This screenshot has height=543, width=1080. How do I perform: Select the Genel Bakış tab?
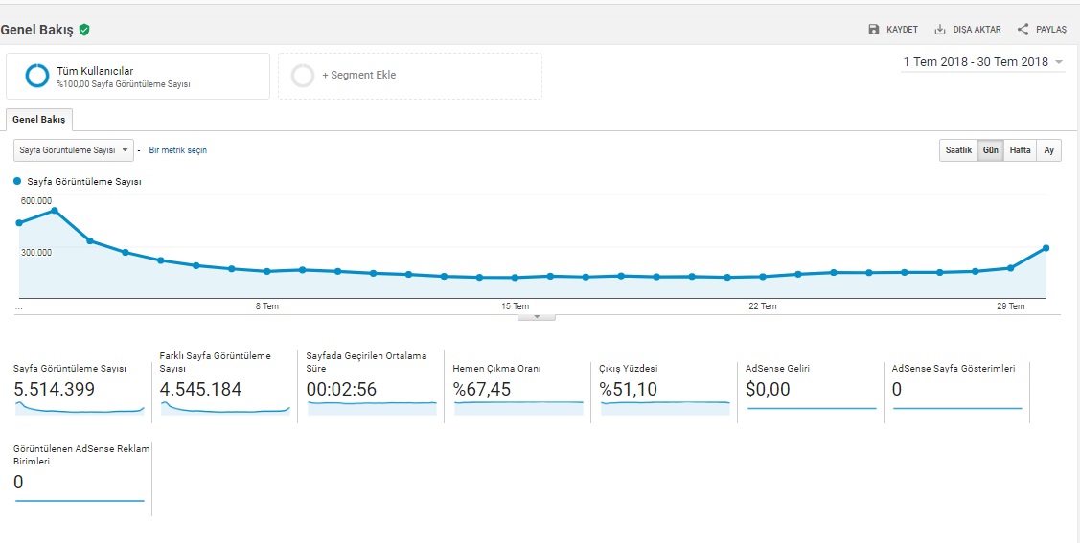coord(39,120)
